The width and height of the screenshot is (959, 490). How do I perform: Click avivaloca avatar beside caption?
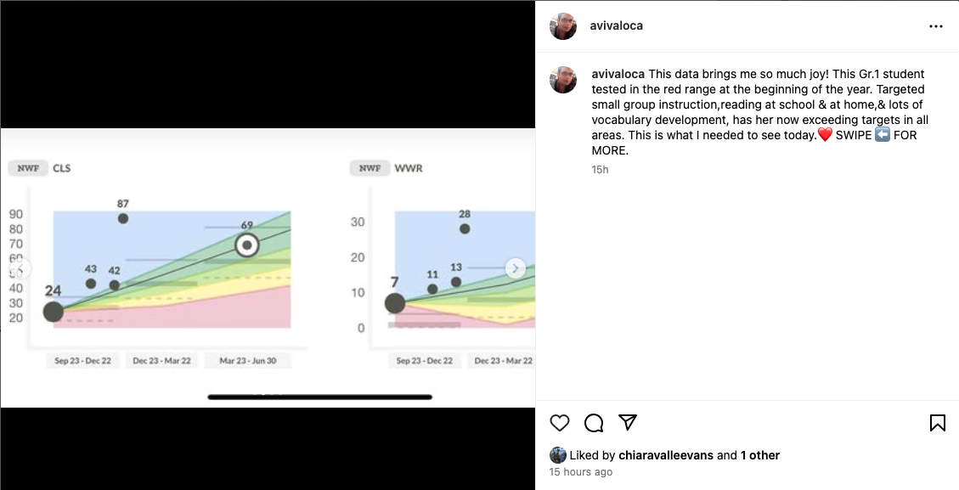[x=562, y=80]
